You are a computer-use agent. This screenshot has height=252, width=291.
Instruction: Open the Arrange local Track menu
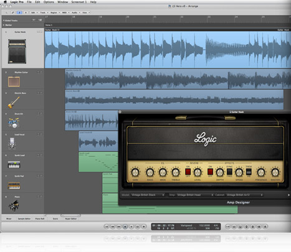44,12
